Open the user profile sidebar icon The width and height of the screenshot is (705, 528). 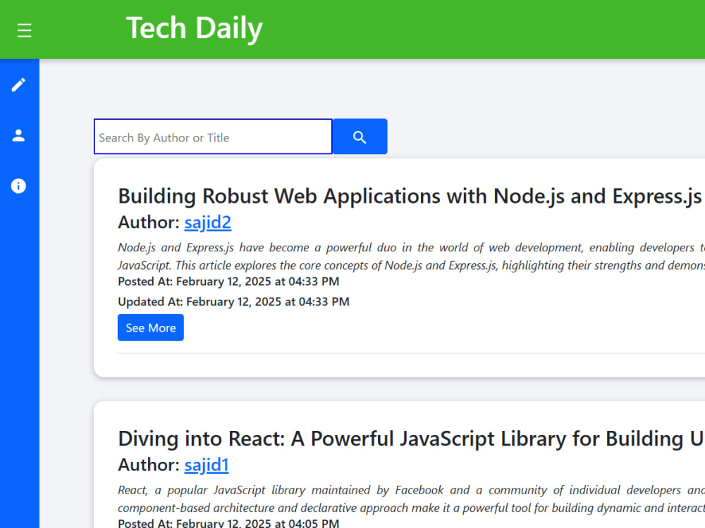coord(18,135)
